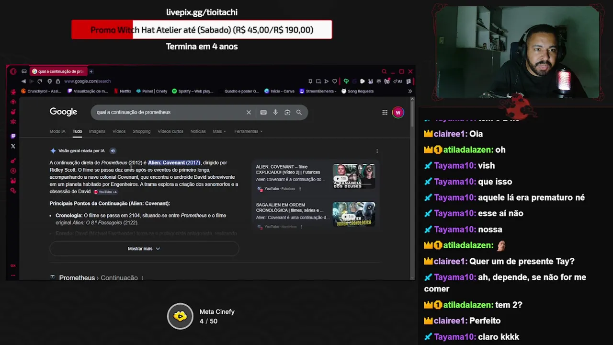Image resolution: width=613 pixels, height=345 pixels.
Task: Open the Notícias results tab
Action: coord(198,131)
